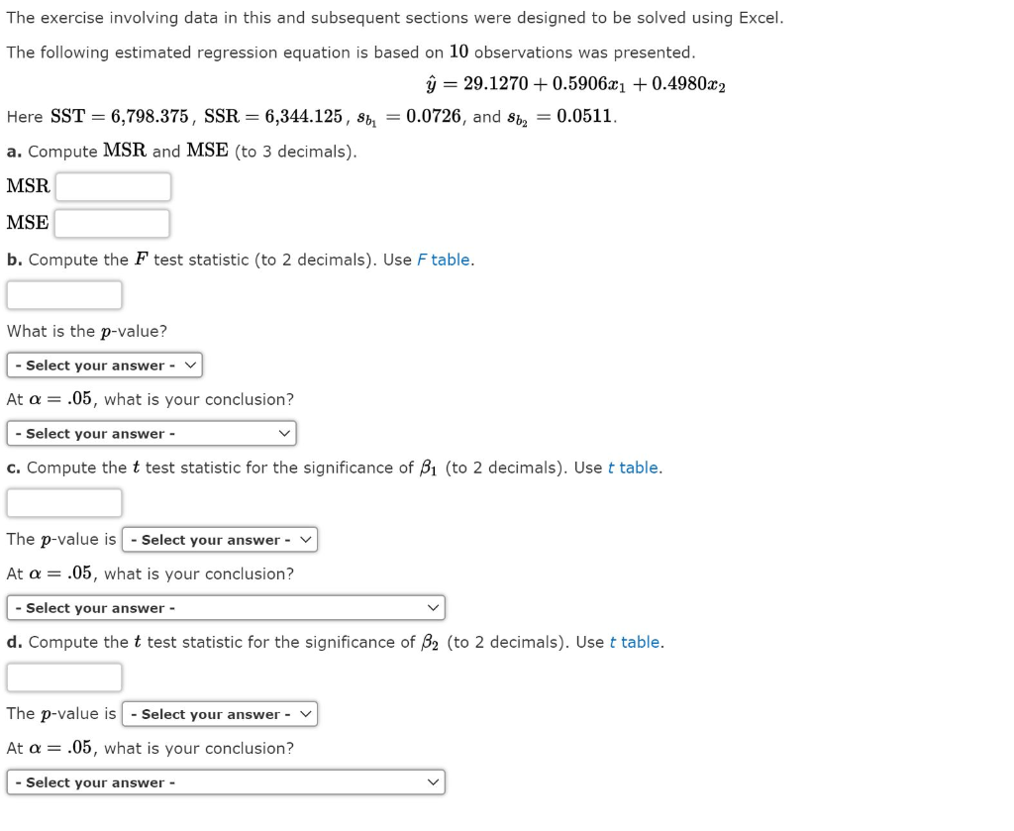Image resolution: width=1014 pixels, height=831 pixels.
Task: Expand the chevron on part b conclusion selector
Action: pyautogui.click(x=284, y=433)
